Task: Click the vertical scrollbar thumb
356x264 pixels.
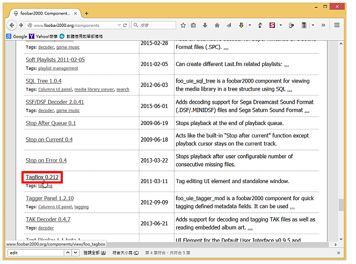Action: click(x=341, y=205)
